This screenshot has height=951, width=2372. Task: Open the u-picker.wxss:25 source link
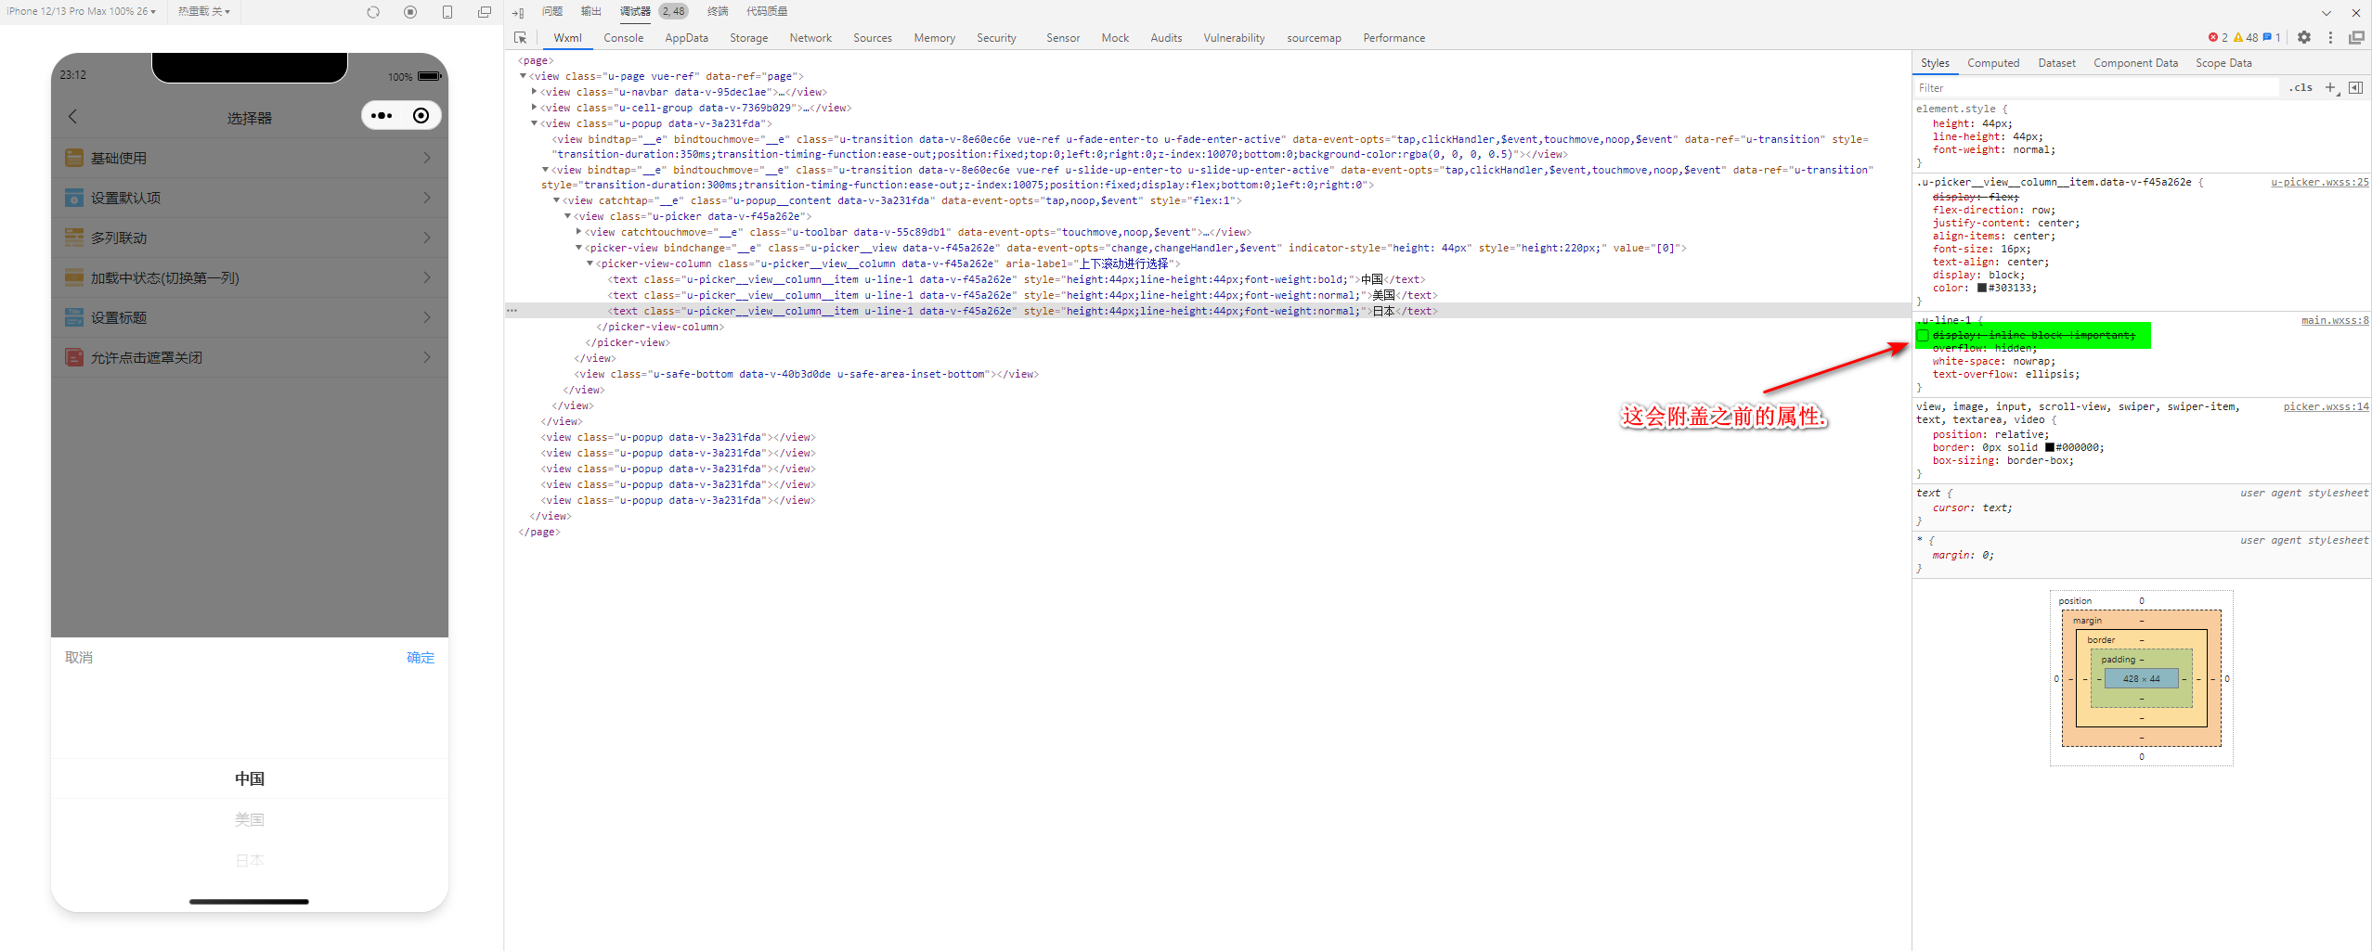2319,182
